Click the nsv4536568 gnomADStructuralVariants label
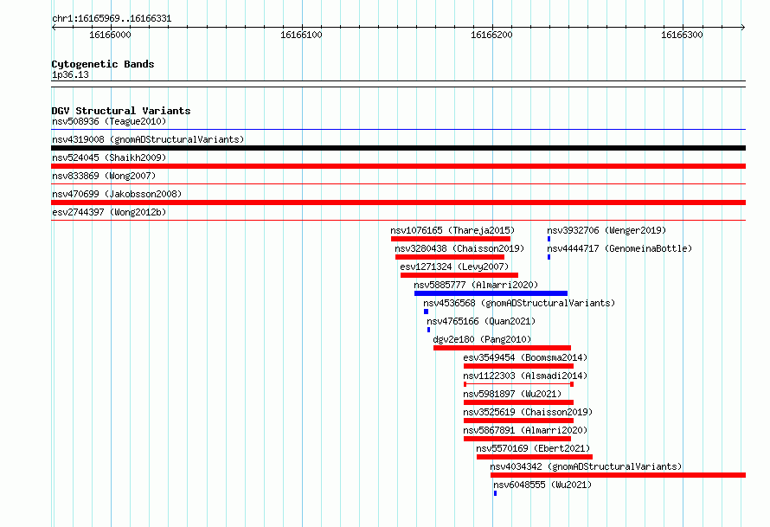Viewport: 770px width, 527px height. 519,303
